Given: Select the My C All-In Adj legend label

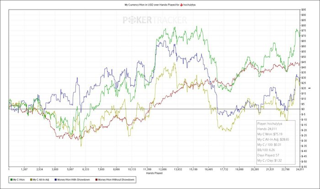Looking at the screenshot, I should click(x=41, y=180).
